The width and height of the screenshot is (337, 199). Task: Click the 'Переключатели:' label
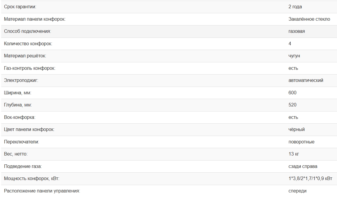pos(22,142)
